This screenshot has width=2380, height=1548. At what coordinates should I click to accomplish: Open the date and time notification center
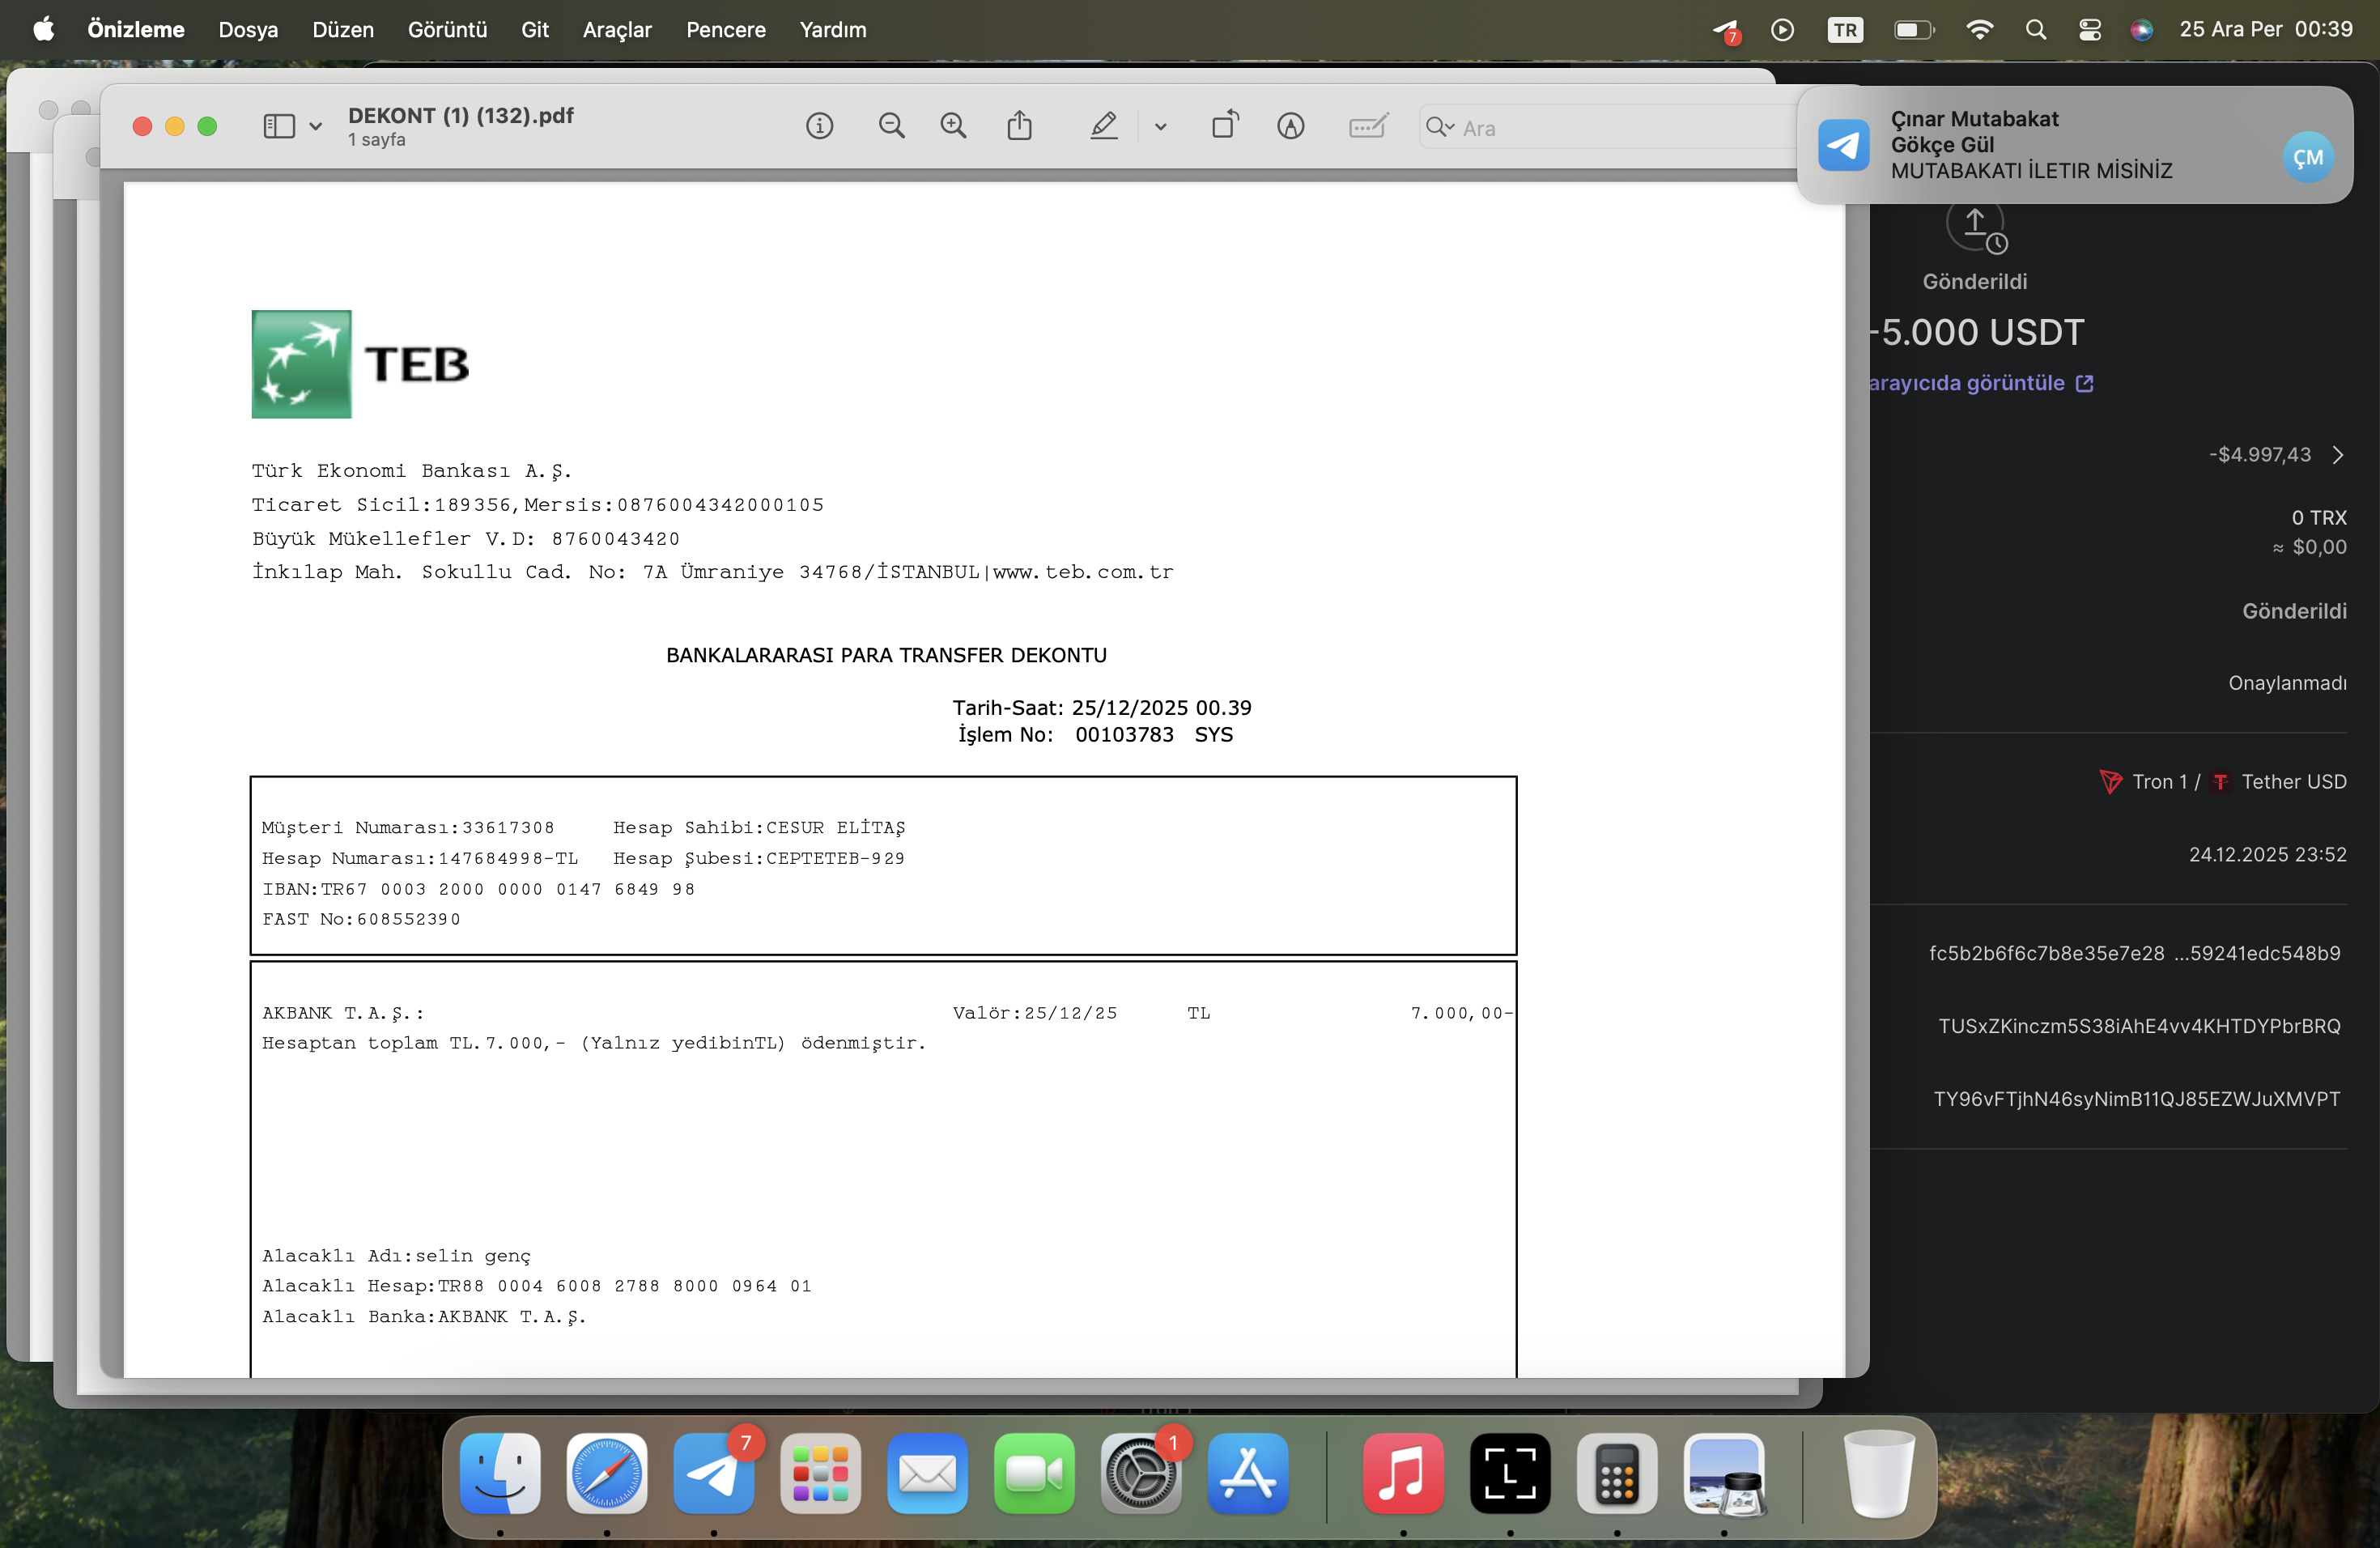[x=2266, y=30]
